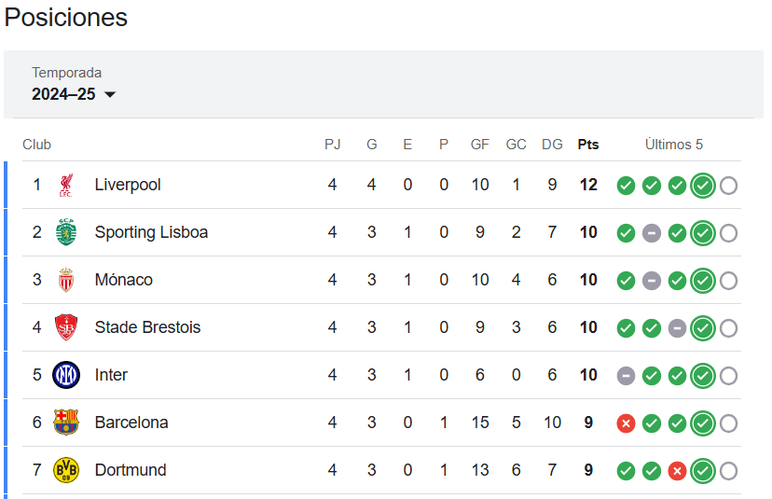Open the Stade Brestois team name
This screenshot has height=499, width=772.
(x=147, y=327)
